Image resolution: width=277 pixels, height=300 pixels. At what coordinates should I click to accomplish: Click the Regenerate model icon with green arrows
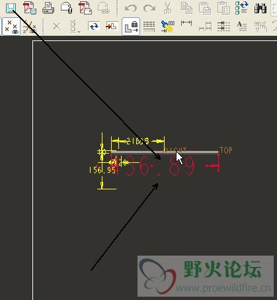(x=241, y=8)
